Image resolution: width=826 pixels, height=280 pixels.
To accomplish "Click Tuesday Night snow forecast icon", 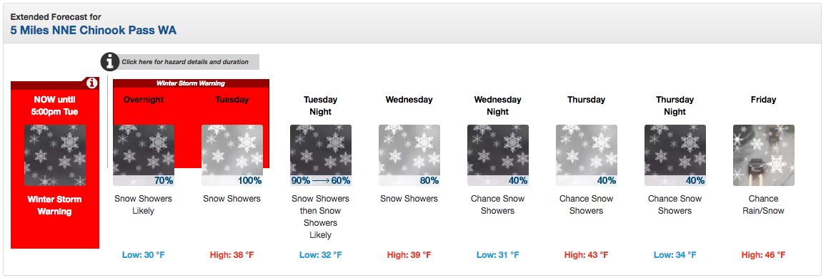I will point(320,155).
